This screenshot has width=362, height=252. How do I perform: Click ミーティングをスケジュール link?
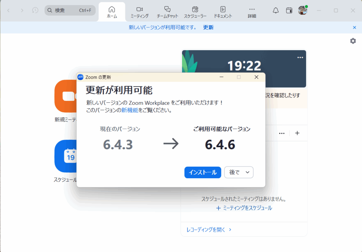(244, 208)
